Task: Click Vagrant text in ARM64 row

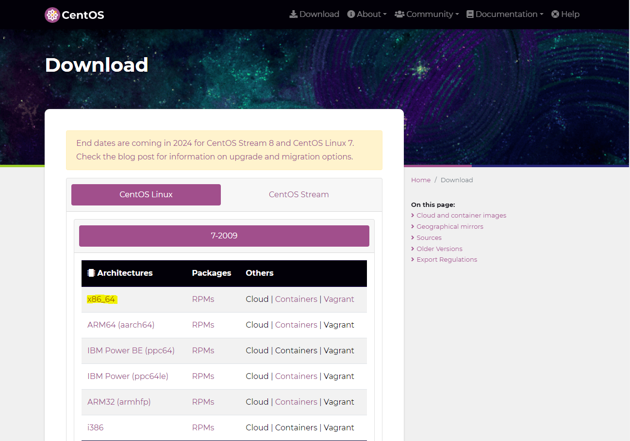Action: 339,325
